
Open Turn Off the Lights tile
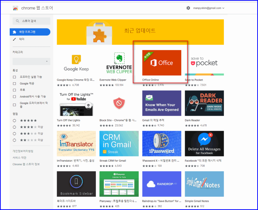[76, 103]
